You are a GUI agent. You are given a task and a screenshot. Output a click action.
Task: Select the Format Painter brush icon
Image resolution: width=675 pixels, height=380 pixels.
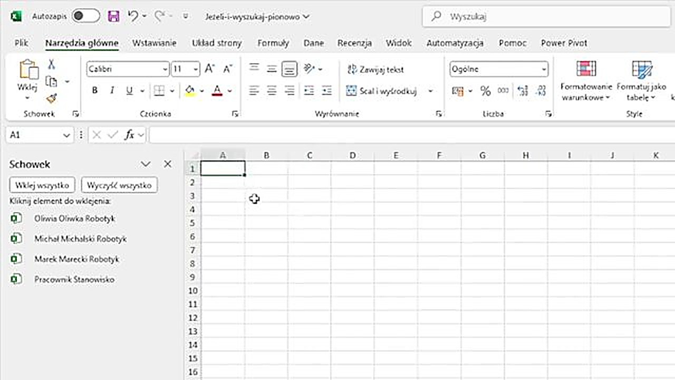(x=51, y=98)
